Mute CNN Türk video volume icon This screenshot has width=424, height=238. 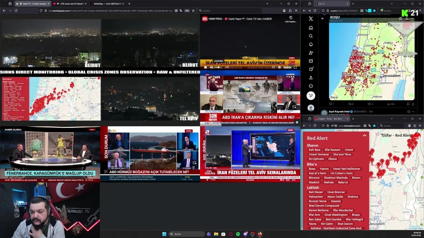[x=211, y=67]
